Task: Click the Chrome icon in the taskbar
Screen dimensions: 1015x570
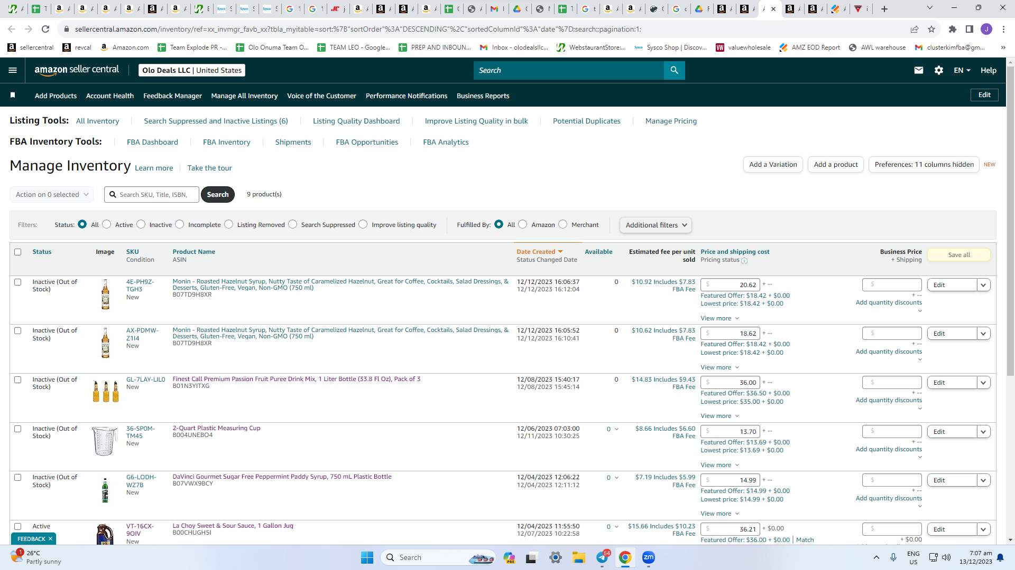Action: click(625, 557)
